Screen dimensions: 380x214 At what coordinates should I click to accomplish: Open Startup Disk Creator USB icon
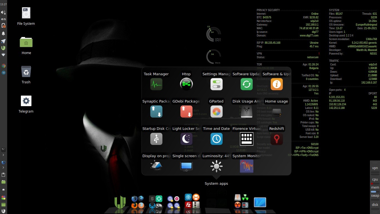click(156, 139)
